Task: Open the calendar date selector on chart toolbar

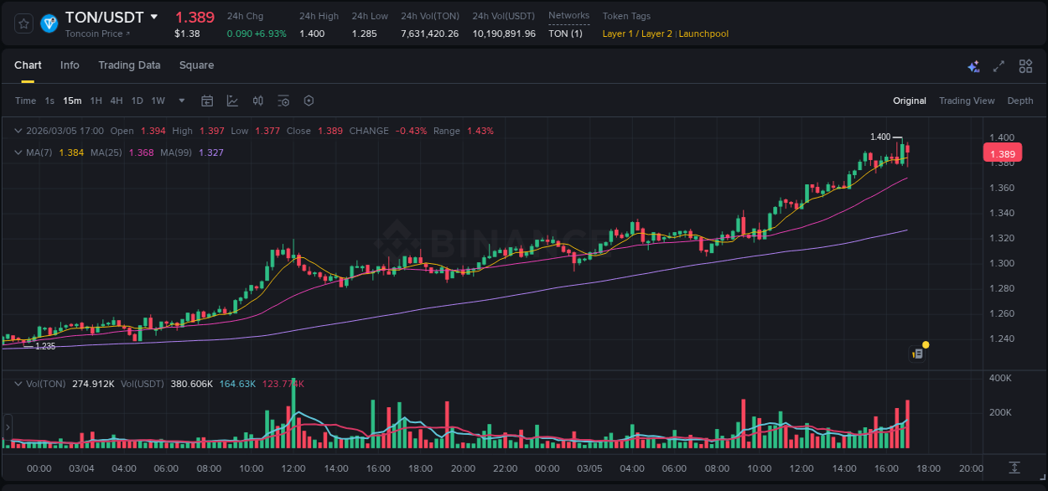Action: (207, 101)
